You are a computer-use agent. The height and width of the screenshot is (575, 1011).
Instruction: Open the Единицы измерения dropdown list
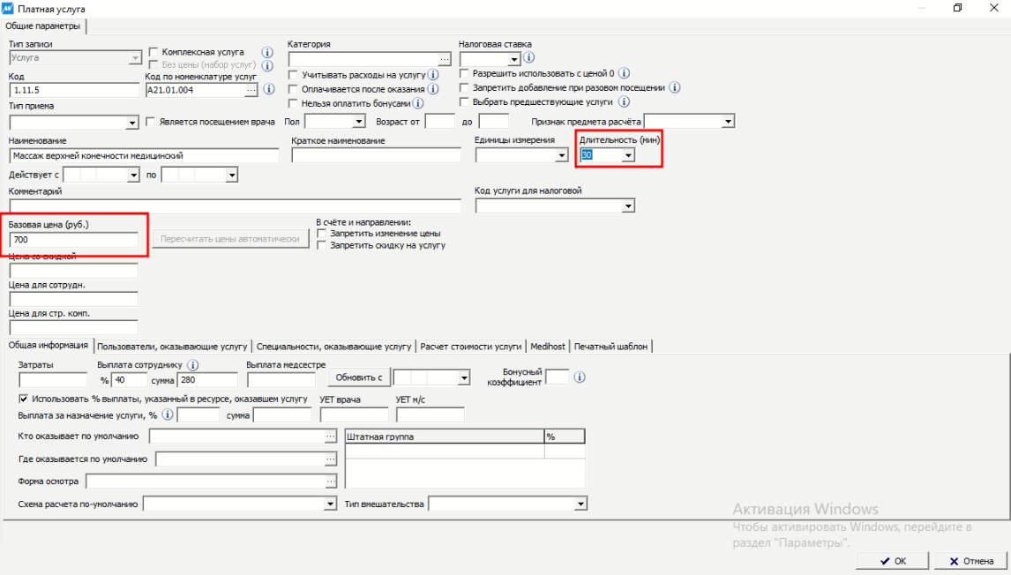click(561, 156)
